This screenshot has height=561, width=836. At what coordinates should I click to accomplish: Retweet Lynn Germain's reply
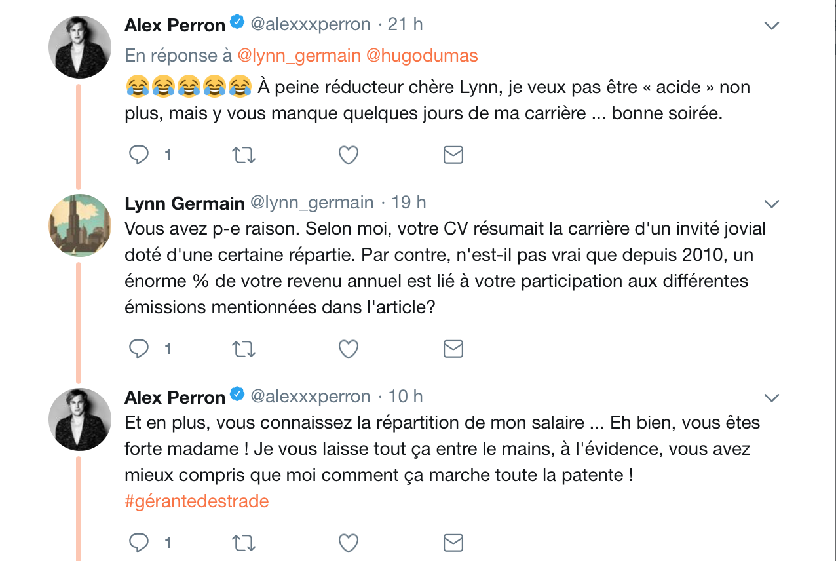(x=243, y=349)
